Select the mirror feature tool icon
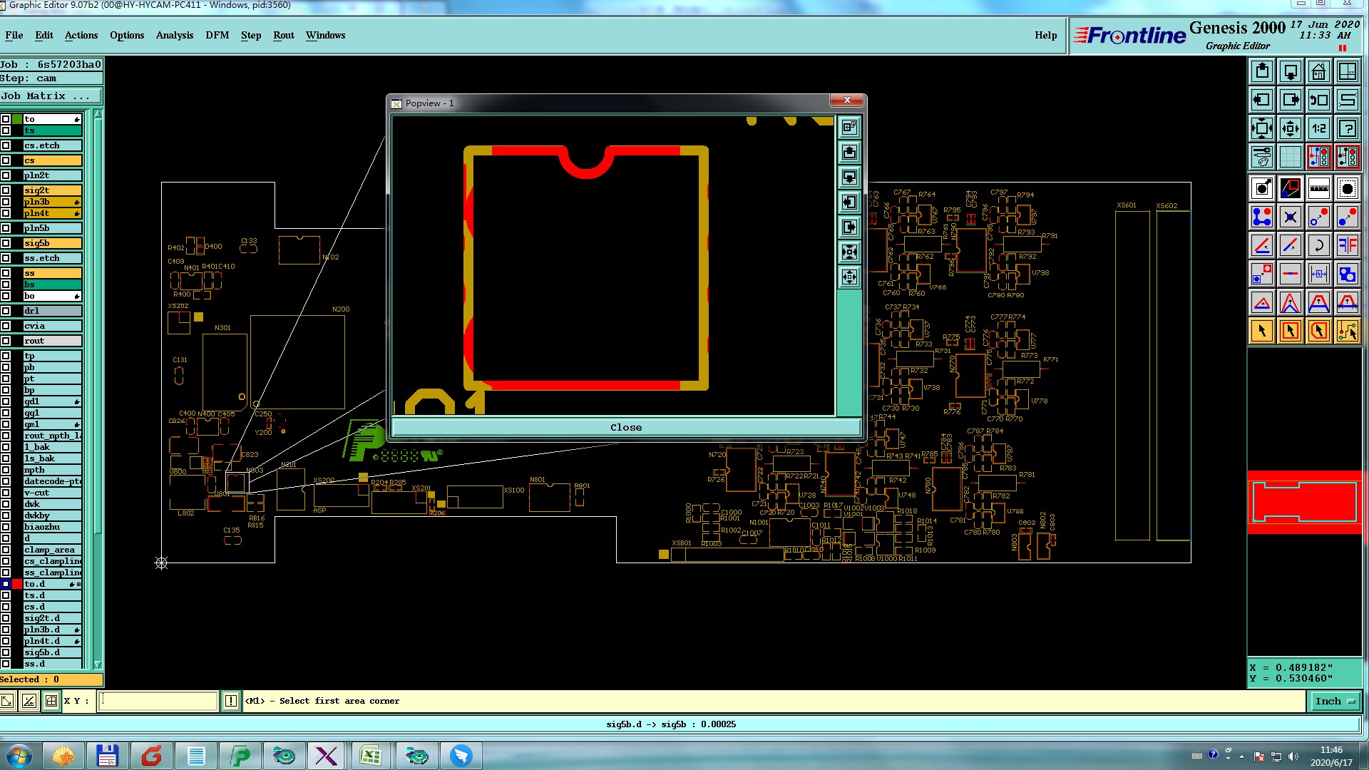 click(x=1347, y=245)
